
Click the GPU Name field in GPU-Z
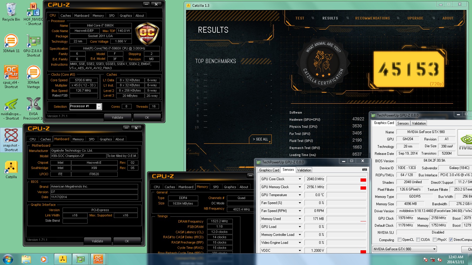tap(426, 132)
